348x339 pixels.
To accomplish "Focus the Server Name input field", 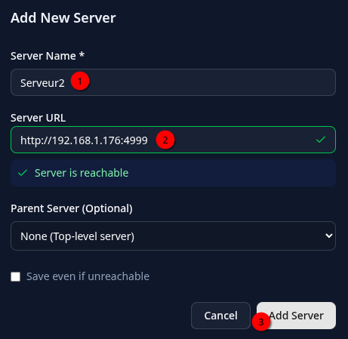I will click(x=173, y=82).
